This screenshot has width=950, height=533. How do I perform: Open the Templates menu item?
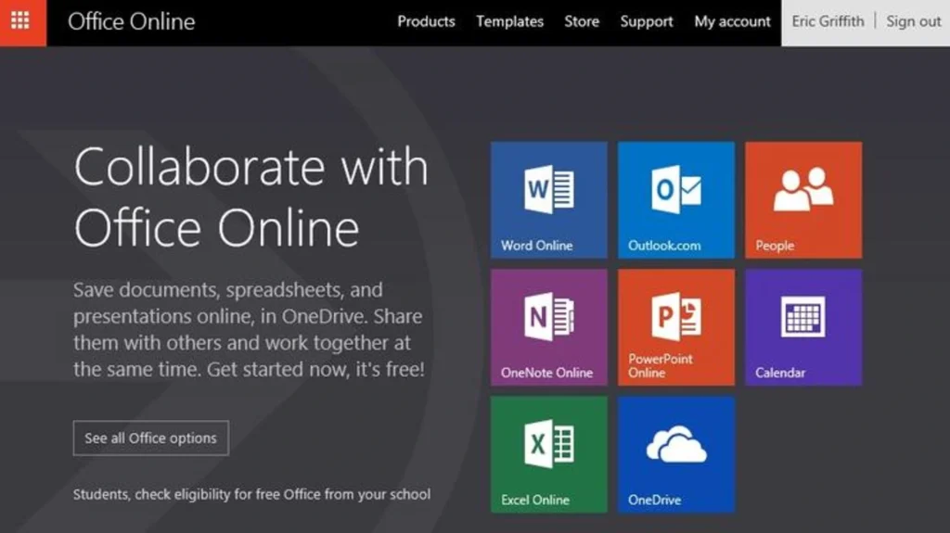509,22
